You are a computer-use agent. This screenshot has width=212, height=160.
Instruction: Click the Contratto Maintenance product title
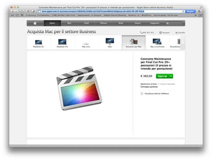click(x=156, y=64)
